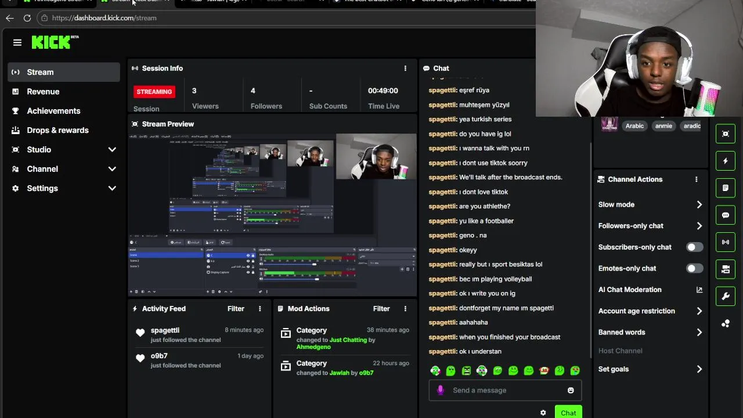Click o9b7 in Activity Feed

pos(159,356)
